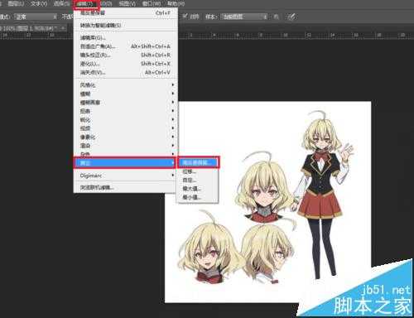Choose the Alt+Ctrl+V Vanishing Point filter
This screenshot has width=414, height=318.
(126, 72)
